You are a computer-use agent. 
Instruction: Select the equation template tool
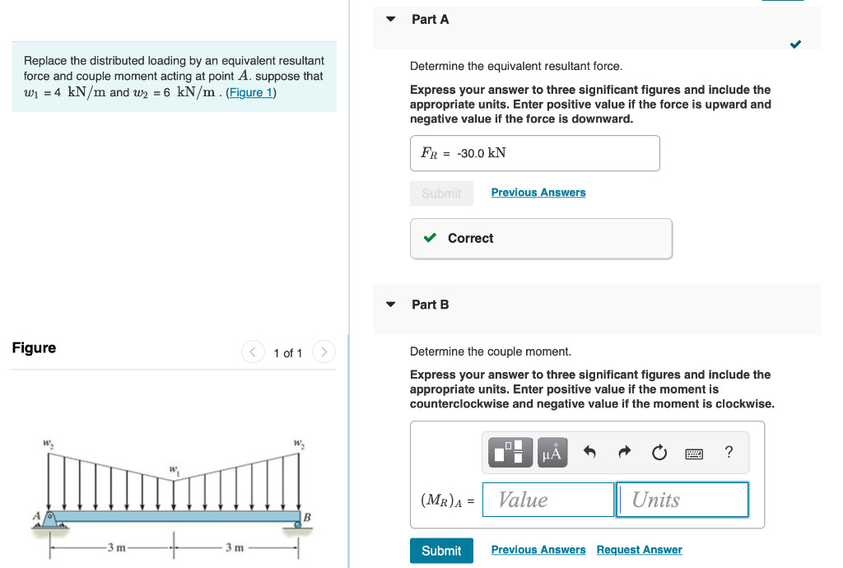(510, 452)
